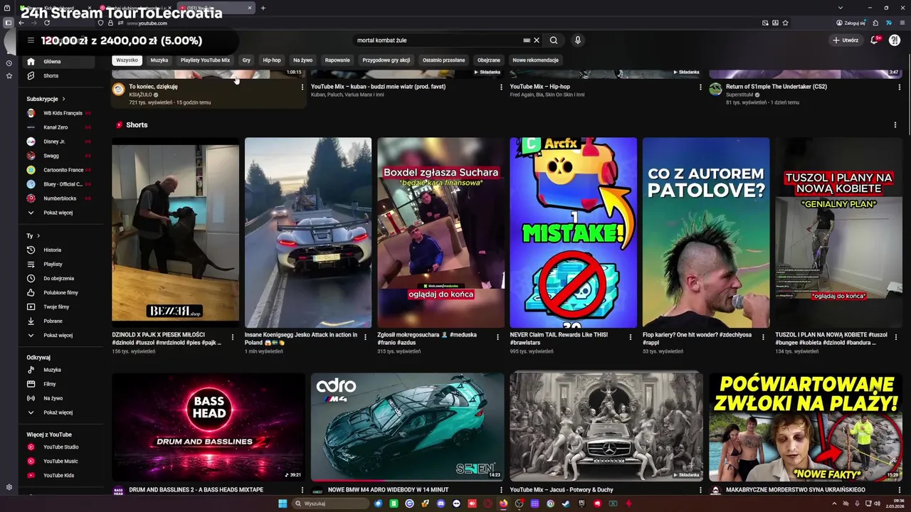Viewport: 911px width, 512px height.
Task: Open Polubione filmy liked videos
Action: tap(60, 293)
